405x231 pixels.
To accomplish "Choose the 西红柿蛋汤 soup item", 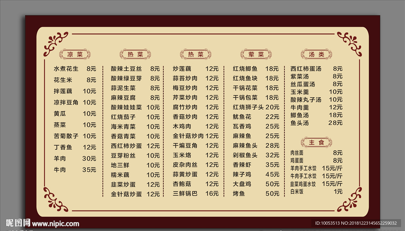I will click(x=306, y=69).
